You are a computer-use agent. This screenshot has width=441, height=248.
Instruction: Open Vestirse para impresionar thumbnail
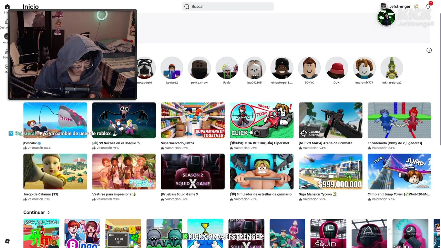pyautogui.click(x=124, y=172)
